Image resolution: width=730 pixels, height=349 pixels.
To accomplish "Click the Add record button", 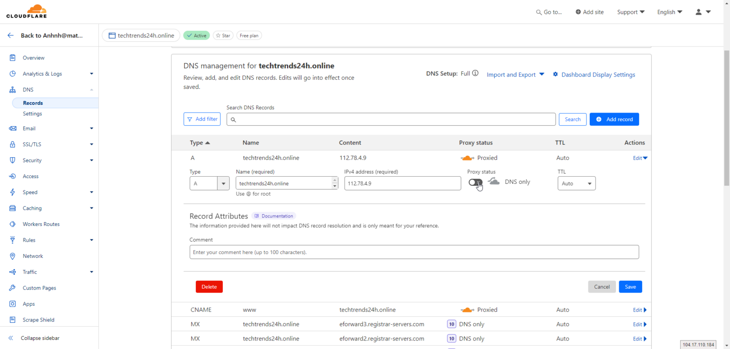I will 614,119.
